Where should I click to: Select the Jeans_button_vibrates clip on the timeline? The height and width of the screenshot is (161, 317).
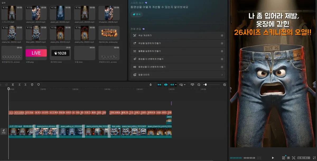coord(47,131)
